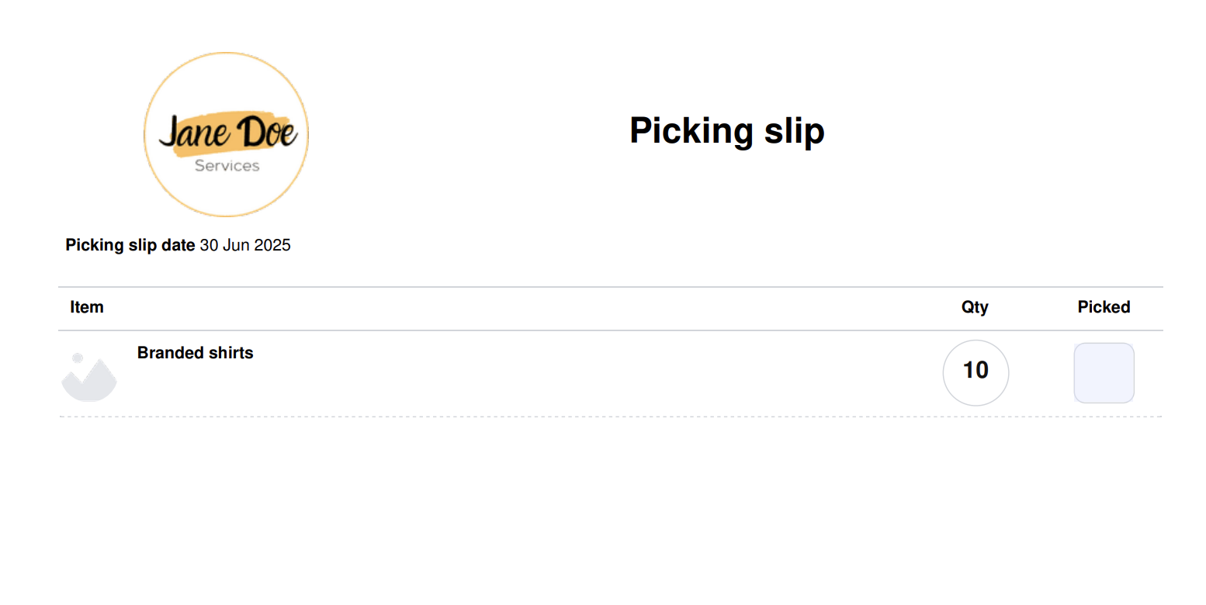Click the Jane Doe Services circular logo
This screenshot has width=1206, height=605.
227,134
